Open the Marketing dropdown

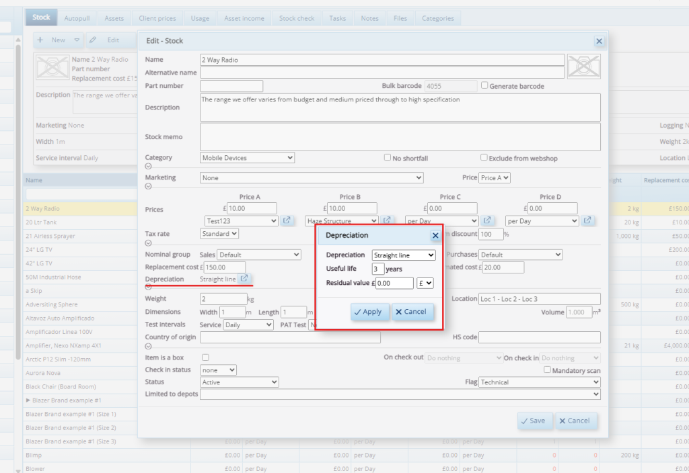click(x=312, y=177)
